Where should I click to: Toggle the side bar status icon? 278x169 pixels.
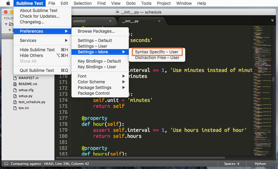tap(6, 164)
